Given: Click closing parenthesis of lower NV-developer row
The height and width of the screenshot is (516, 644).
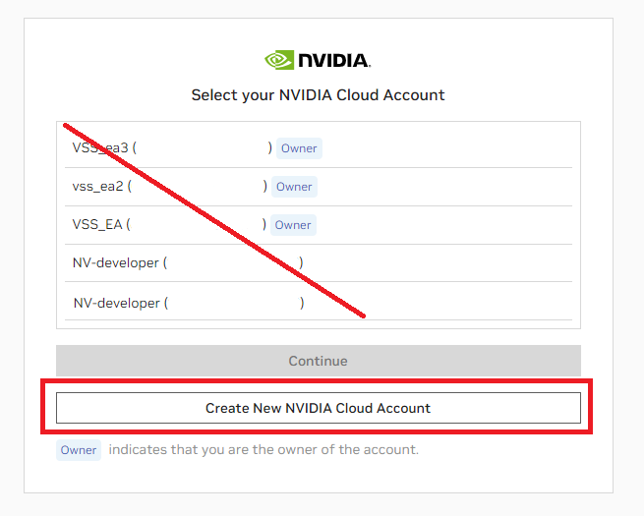Looking at the screenshot, I should tap(302, 304).
